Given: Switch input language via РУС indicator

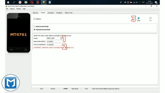Looking at the screenshot, I should point(143,2).
